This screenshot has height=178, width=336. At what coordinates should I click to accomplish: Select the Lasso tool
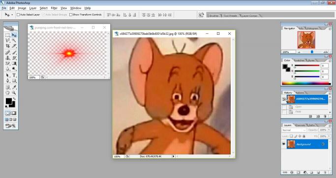click(x=7, y=40)
